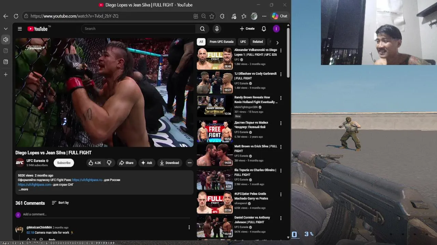Viewport: 437px width, 245px height.
Task: Add this page to favorites with star
Action: click(212, 16)
